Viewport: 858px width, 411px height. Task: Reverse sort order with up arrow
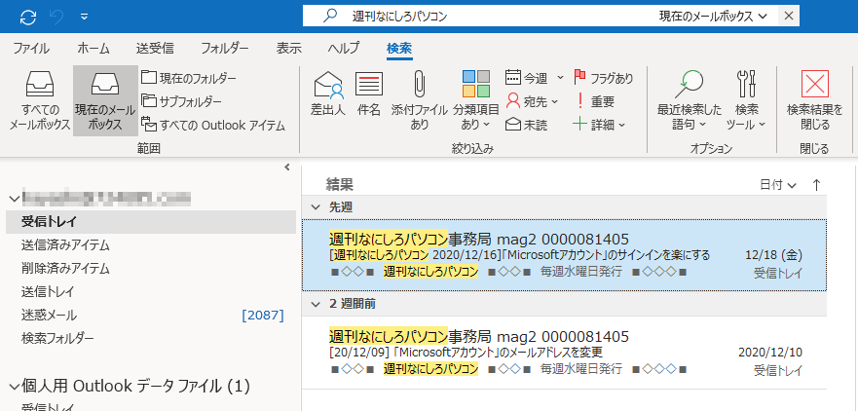[816, 185]
